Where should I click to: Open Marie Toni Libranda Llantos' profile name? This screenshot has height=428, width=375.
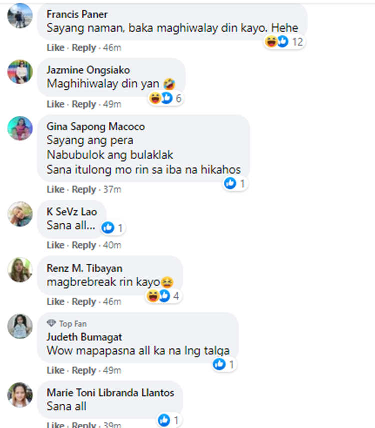click(x=110, y=393)
